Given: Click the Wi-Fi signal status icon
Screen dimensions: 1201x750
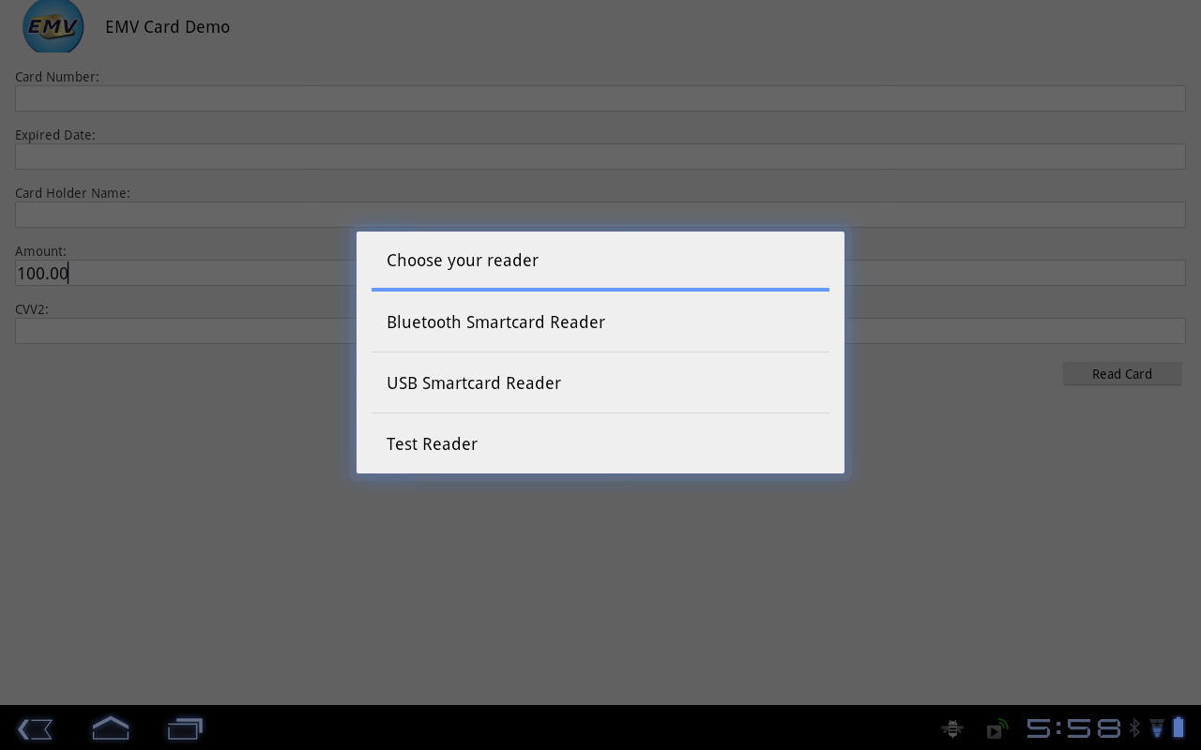Looking at the screenshot, I should coord(1157,727).
